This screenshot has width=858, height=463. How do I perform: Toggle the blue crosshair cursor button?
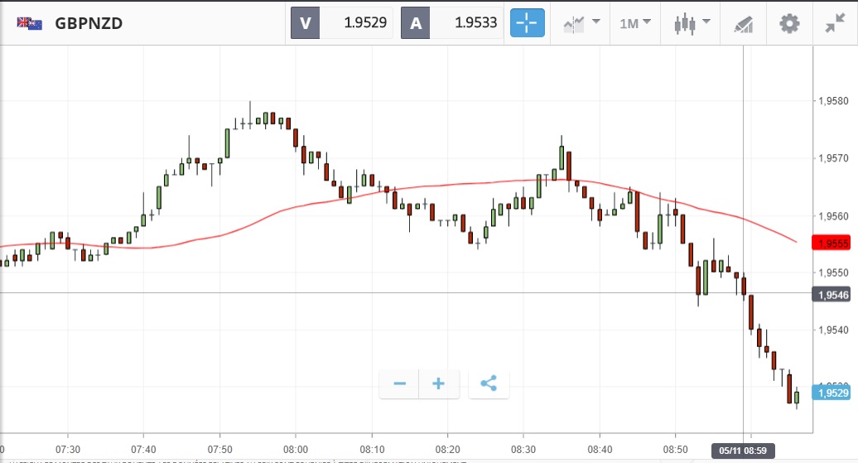tap(528, 22)
